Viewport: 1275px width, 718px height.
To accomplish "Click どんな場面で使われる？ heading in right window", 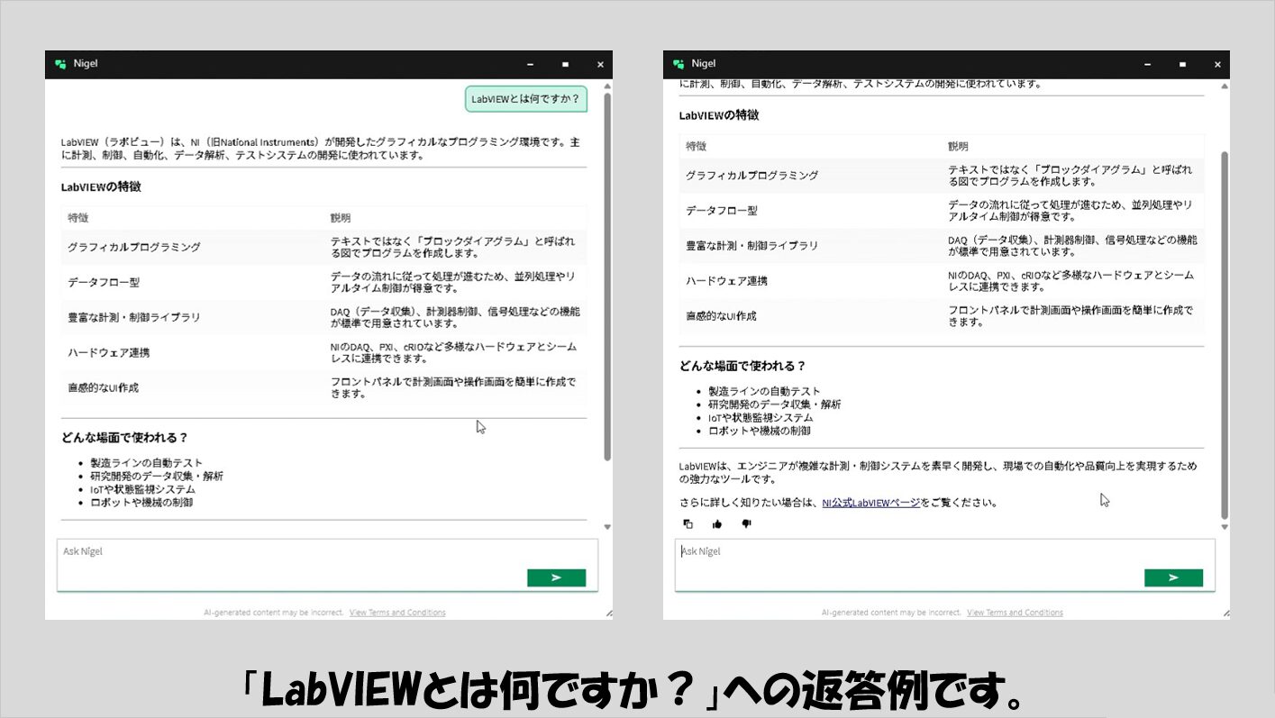I will [742, 366].
